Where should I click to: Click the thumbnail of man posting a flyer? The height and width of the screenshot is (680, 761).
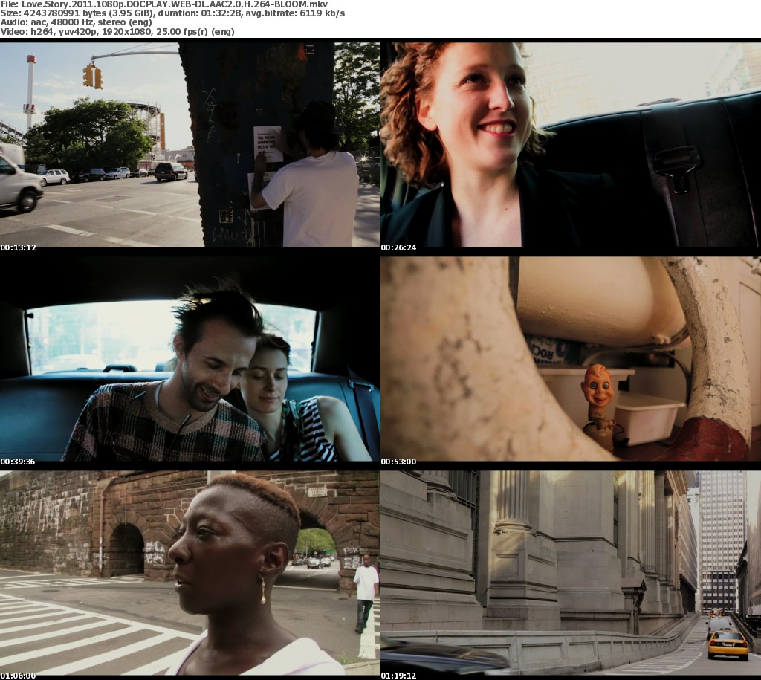pyautogui.click(x=190, y=145)
